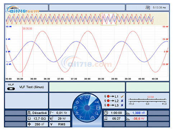The image size is (174, 131).
Task: Click the clock icon beside 1:00:00
Action: click(106, 113)
